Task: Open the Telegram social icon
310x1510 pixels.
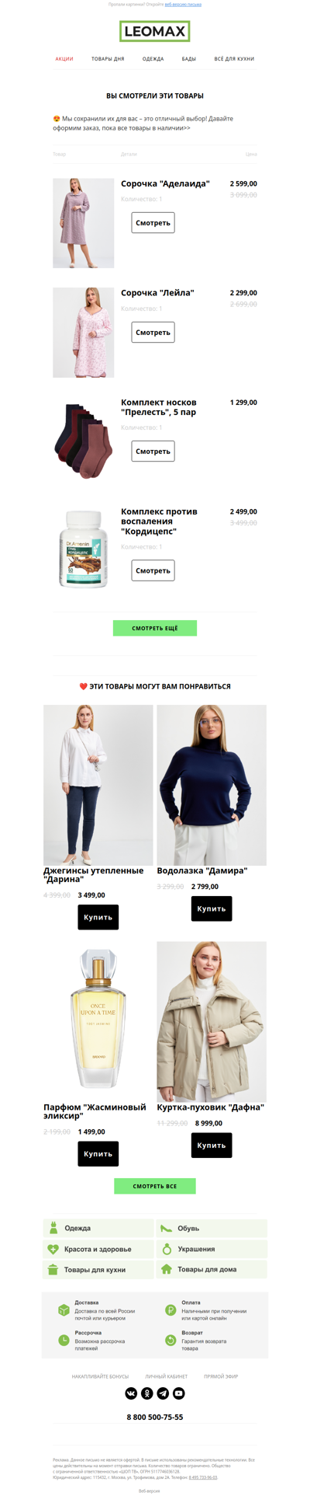Action: [x=163, y=1393]
